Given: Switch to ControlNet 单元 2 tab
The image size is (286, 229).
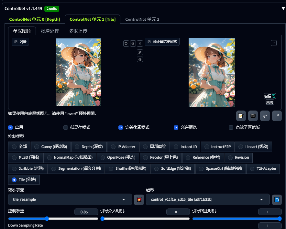Looking at the screenshot, I should pyautogui.click(x=142, y=19).
